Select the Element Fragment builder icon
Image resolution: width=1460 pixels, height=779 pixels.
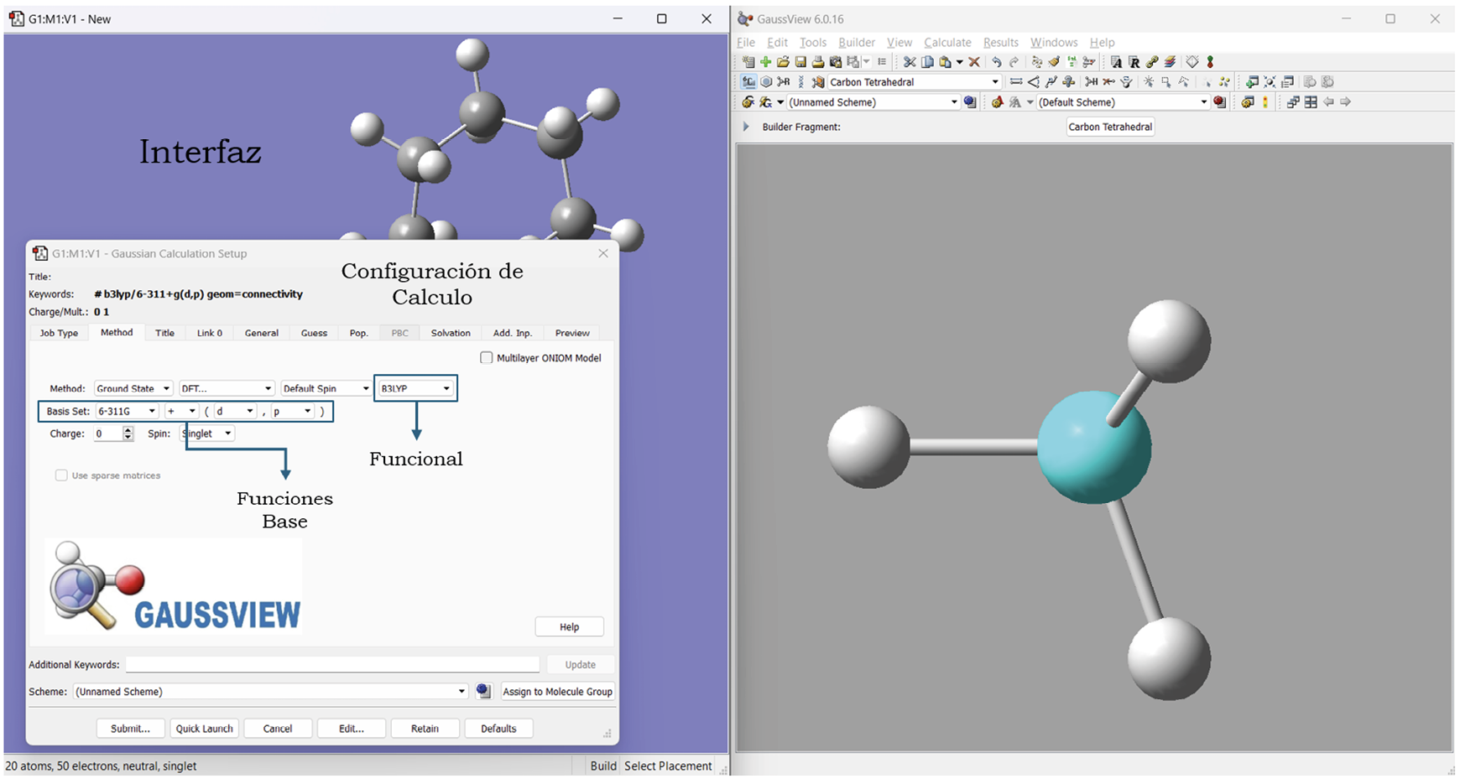(x=748, y=82)
